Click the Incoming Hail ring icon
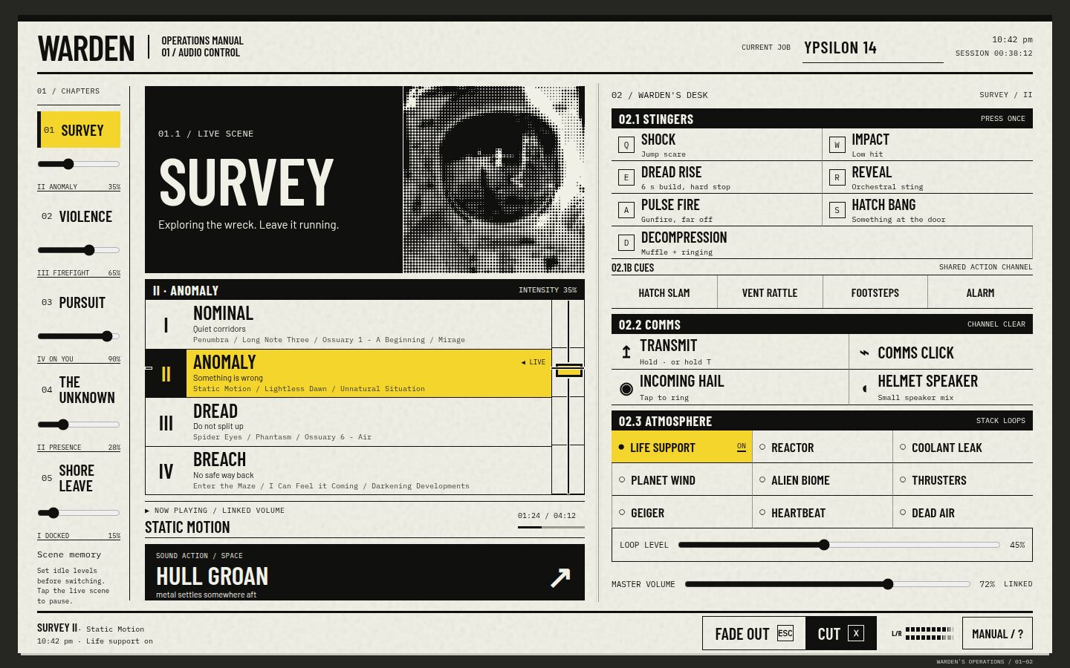Image resolution: width=1070 pixels, height=668 pixels. 626,388
